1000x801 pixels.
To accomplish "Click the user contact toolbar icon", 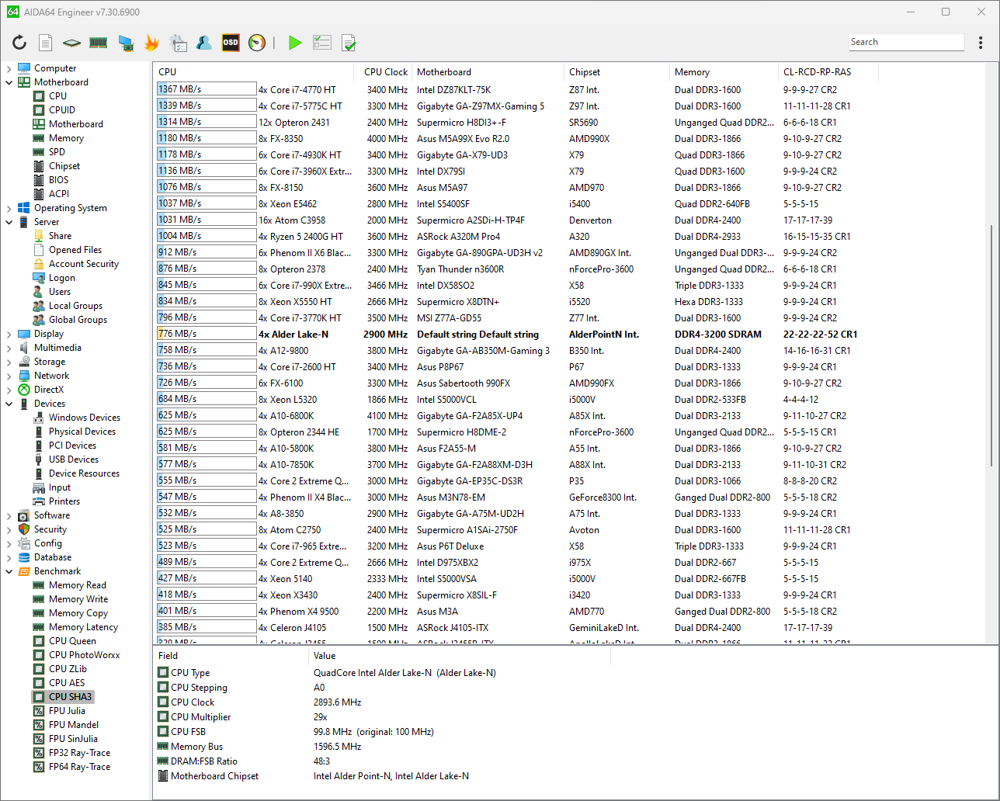I will coord(204,43).
